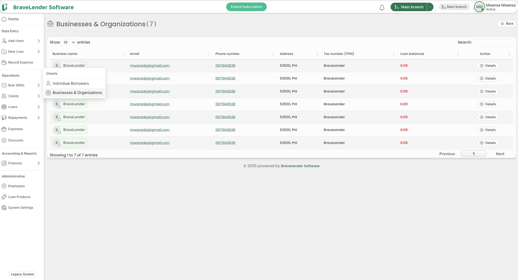Screen dimensions: 518x280
Task: Sort table by Address column
Action: [x=317, y=54]
